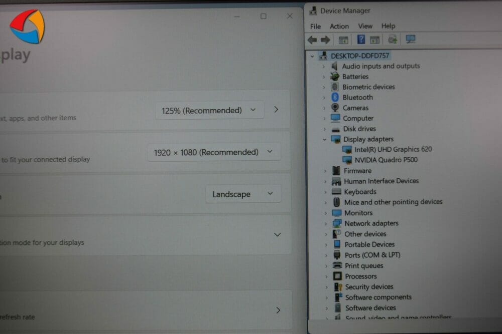Click the Scan for hardware changes monitor icon
This screenshot has width=502, height=334.
pos(411,39)
